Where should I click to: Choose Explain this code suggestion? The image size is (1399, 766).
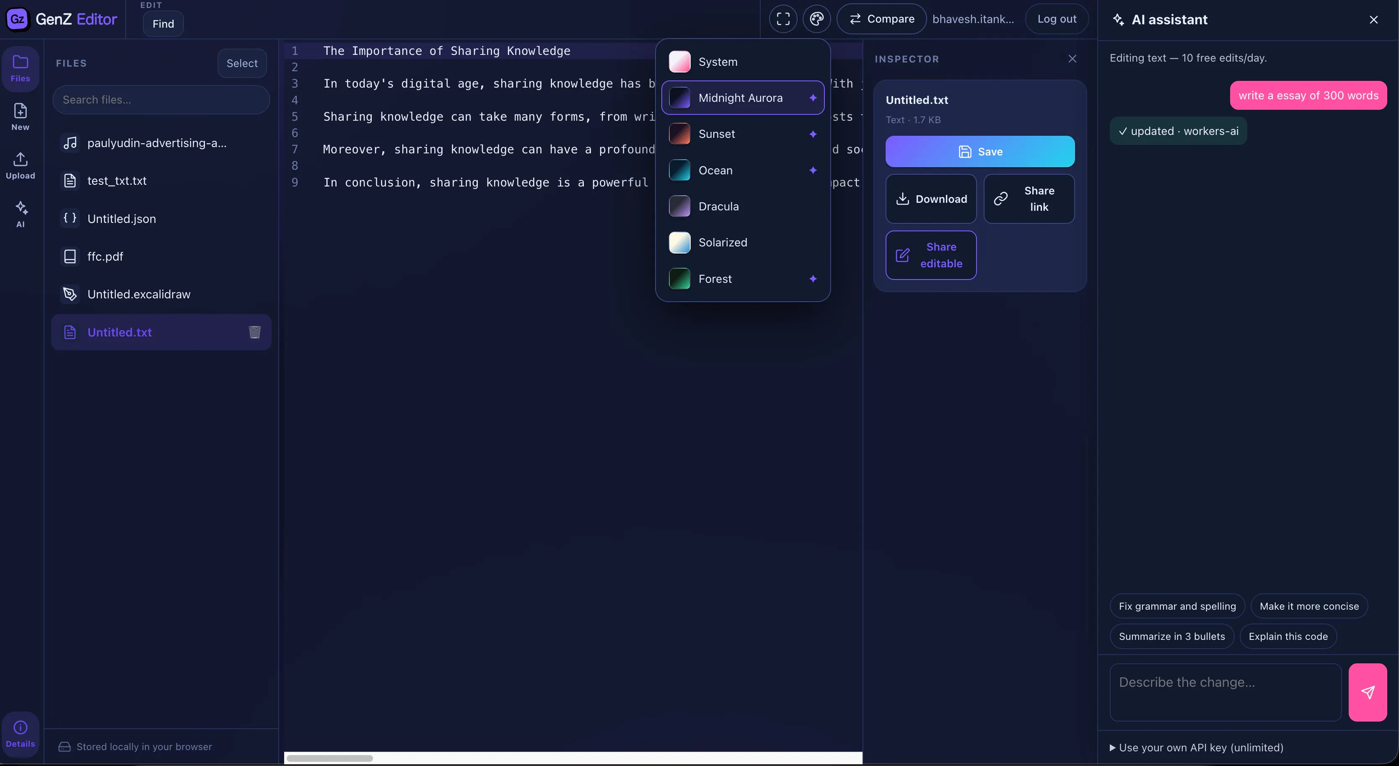pos(1288,636)
